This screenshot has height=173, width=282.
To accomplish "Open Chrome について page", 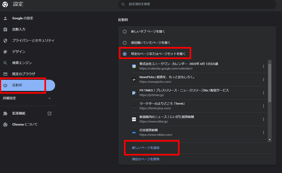I will coord(25,124).
